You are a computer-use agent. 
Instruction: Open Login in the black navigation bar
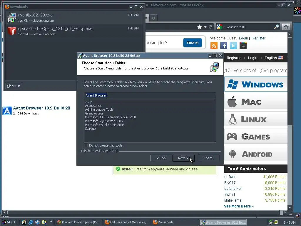[252, 58]
